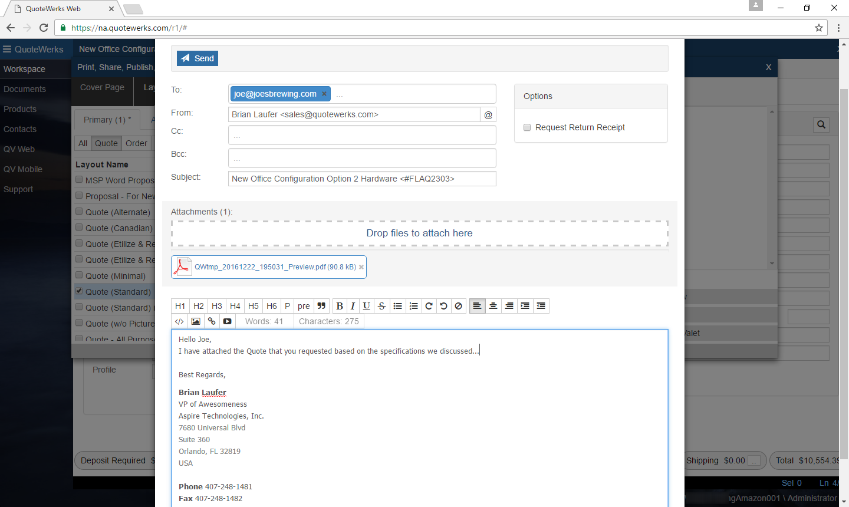The height and width of the screenshot is (507, 849).
Task: Toggle italic formatting
Action: tap(353, 306)
